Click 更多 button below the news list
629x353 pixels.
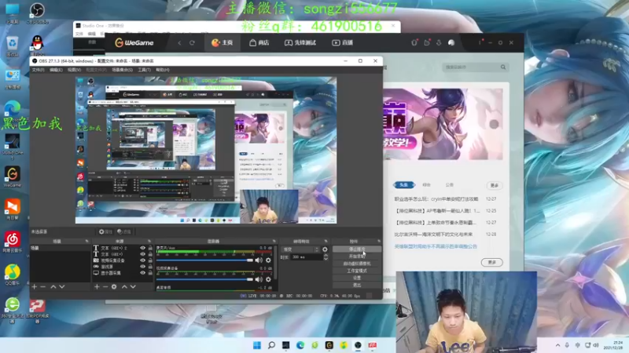pos(492,262)
